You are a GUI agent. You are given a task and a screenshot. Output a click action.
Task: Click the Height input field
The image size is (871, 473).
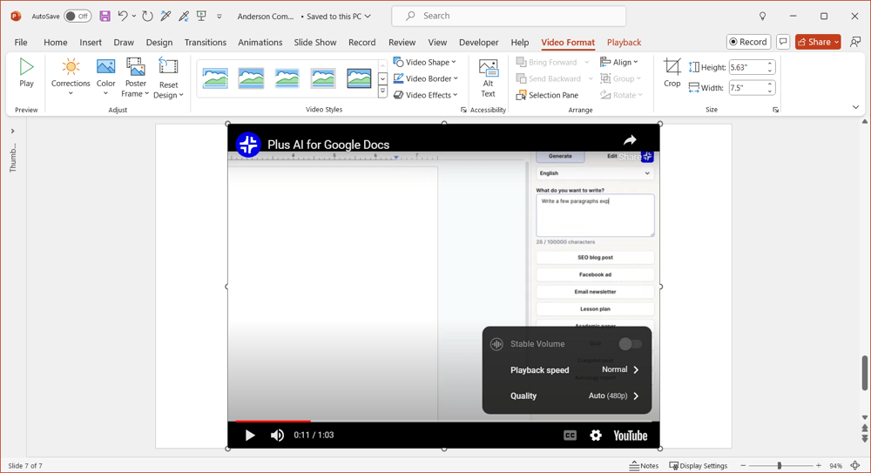point(747,67)
